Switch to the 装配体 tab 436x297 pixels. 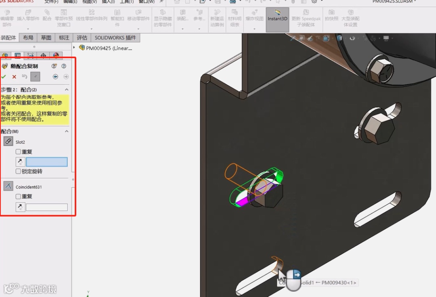pyautogui.click(x=8, y=38)
